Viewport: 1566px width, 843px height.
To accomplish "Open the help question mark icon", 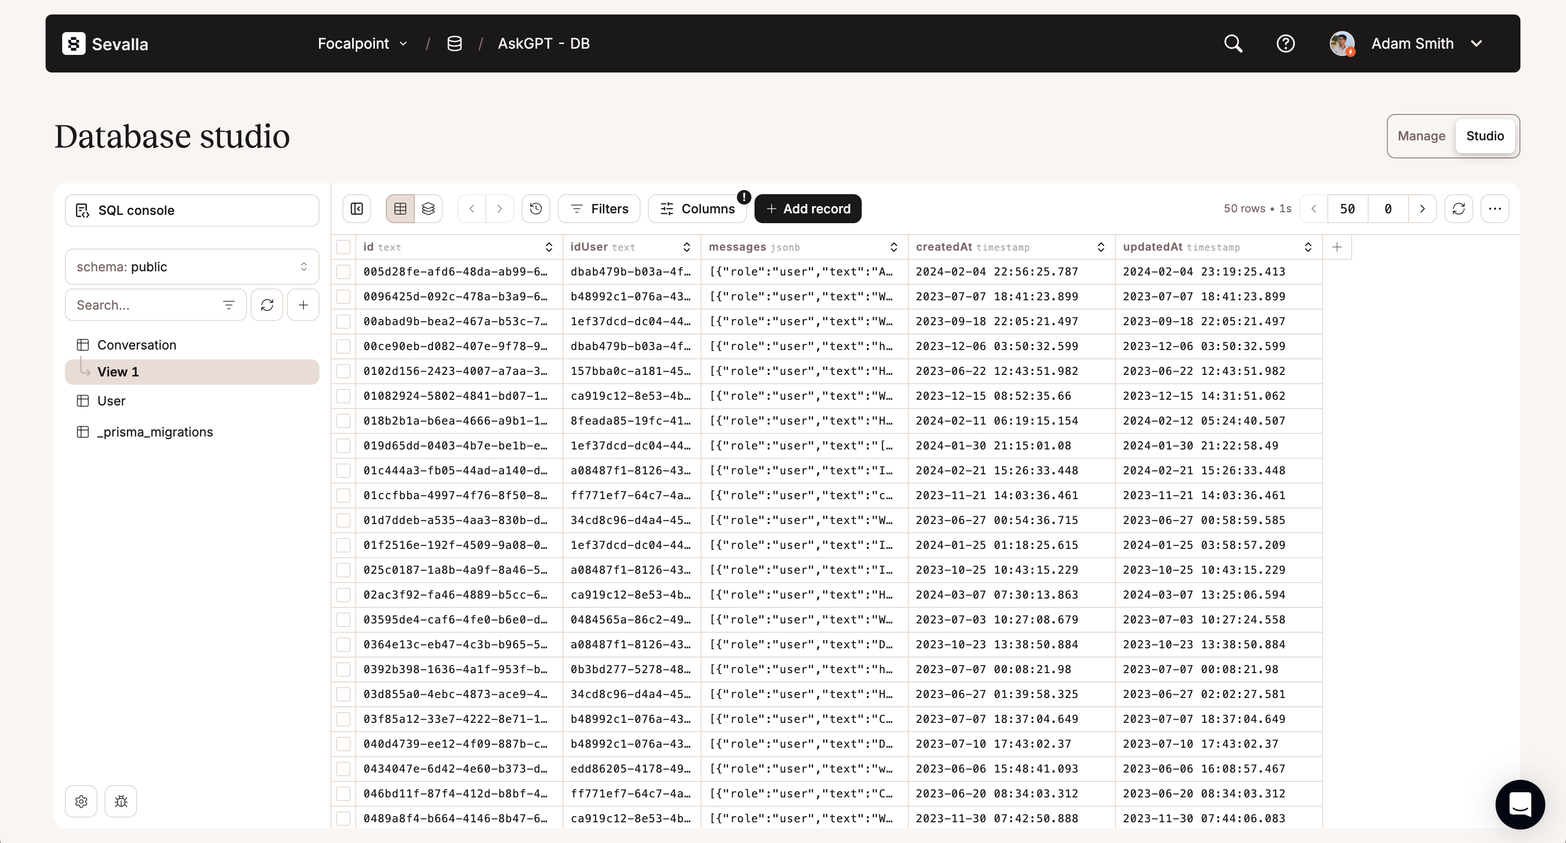I will pyautogui.click(x=1285, y=44).
